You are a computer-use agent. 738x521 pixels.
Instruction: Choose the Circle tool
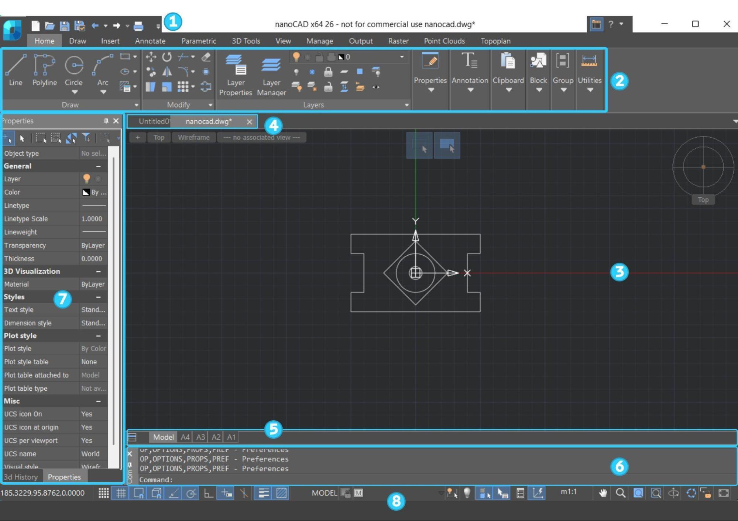coord(74,70)
